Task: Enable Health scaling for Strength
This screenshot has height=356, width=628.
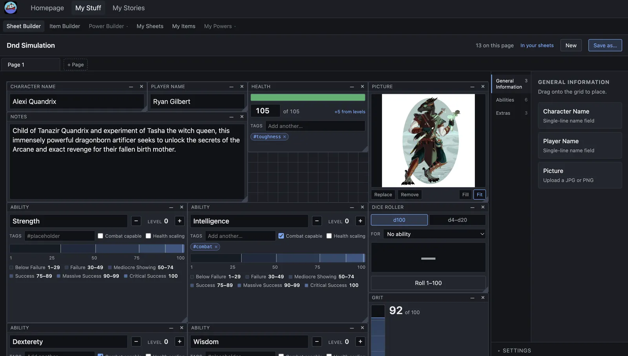Action: (x=148, y=236)
